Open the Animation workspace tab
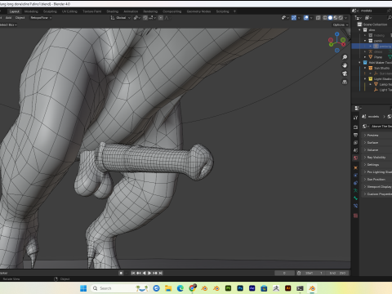Image resolution: width=392 pixels, height=294 pixels. pos(131,11)
